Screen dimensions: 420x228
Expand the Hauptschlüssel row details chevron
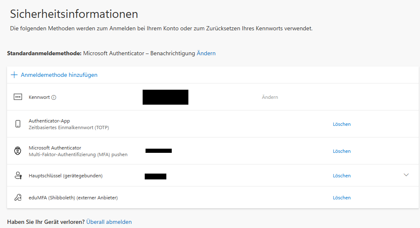click(x=406, y=175)
